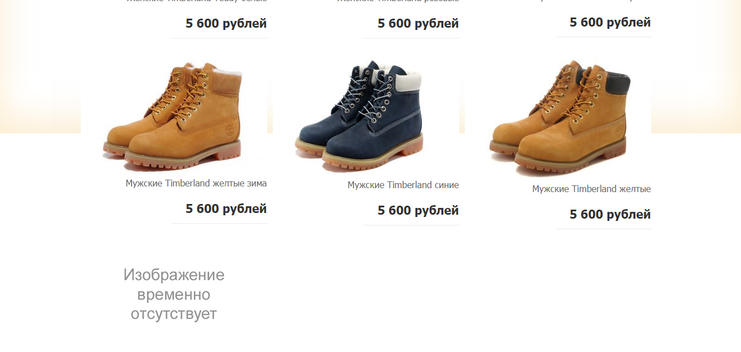Click the white cuff on the navy boots

[407, 79]
